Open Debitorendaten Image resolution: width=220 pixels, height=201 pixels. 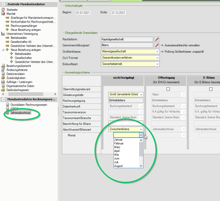(x=15, y=74)
